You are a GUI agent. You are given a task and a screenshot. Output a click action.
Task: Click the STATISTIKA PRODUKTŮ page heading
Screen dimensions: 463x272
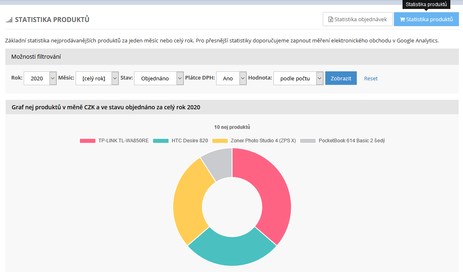point(52,20)
